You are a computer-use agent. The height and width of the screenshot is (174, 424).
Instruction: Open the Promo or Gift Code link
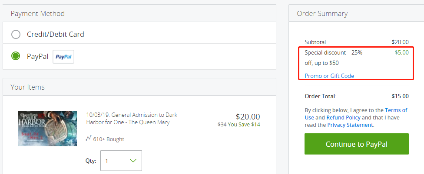[329, 76]
